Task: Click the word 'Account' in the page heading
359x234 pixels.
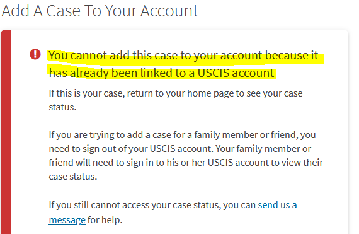Action: point(169,11)
